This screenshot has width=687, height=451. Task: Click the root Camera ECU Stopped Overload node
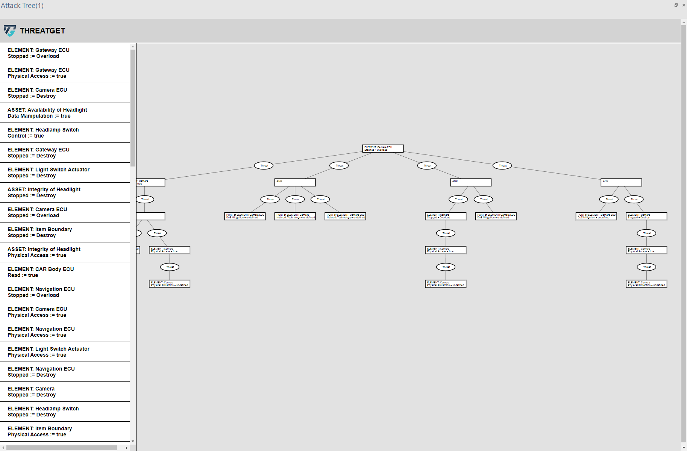pyautogui.click(x=383, y=148)
